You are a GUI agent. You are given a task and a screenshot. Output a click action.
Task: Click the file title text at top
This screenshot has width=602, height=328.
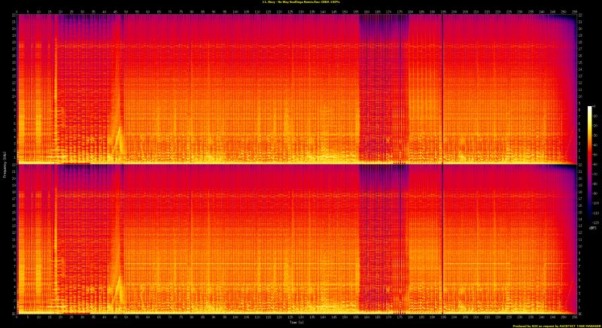(x=301, y=3)
